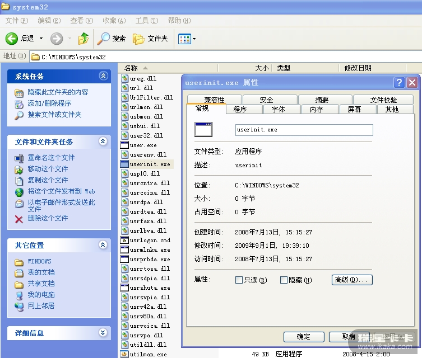Open Search with the magnifier icon
Image resolution: width=422 pixels, height=358 pixels.
(x=104, y=39)
